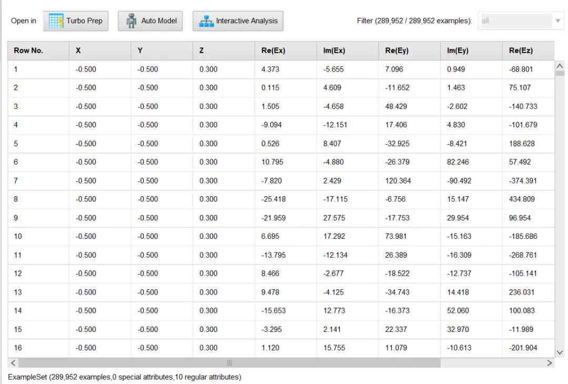568x384 pixels.
Task: Start Interactive Analysis
Action: point(238,21)
